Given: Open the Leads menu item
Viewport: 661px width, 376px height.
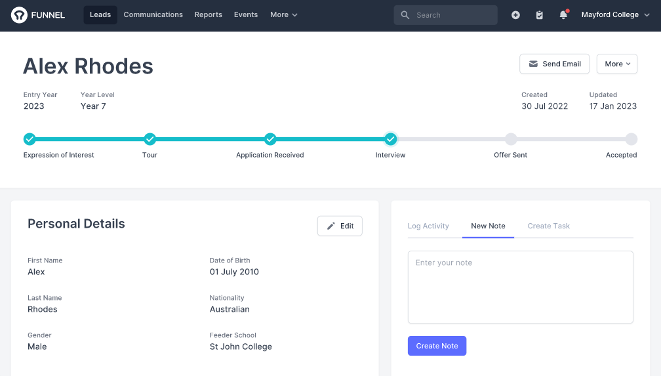Looking at the screenshot, I should pyautogui.click(x=100, y=15).
